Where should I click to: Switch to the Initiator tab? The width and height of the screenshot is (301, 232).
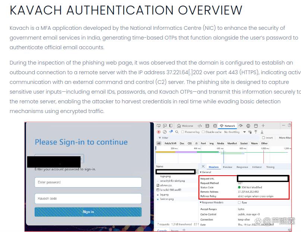pyautogui.click(x=257, y=167)
